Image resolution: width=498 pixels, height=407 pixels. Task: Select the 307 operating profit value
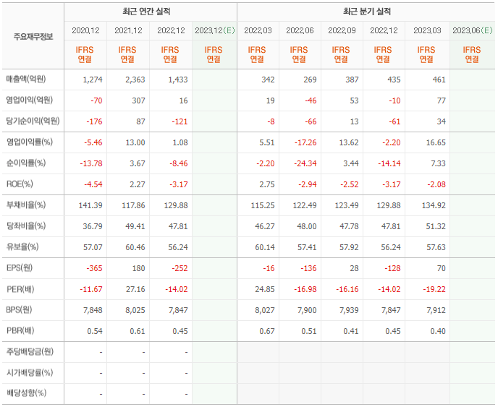pyautogui.click(x=138, y=100)
